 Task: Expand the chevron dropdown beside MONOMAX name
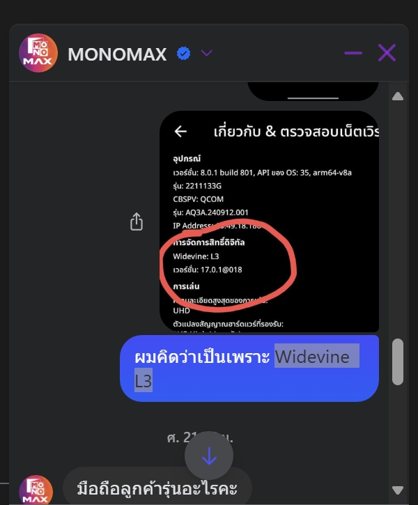click(206, 53)
